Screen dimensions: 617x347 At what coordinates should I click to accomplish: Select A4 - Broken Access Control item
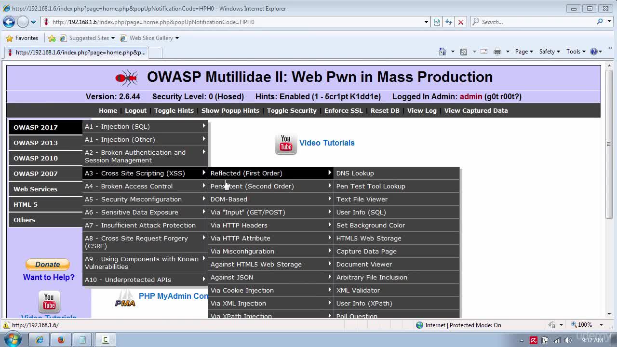[145, 186]
